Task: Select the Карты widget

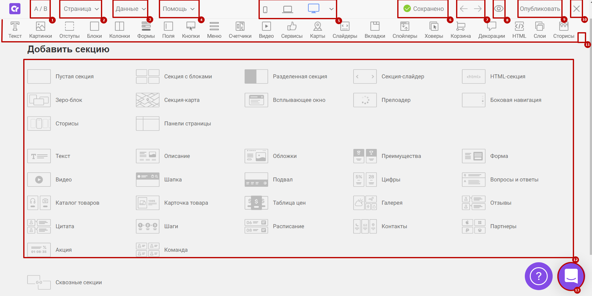Action: [x=318, y=30]
